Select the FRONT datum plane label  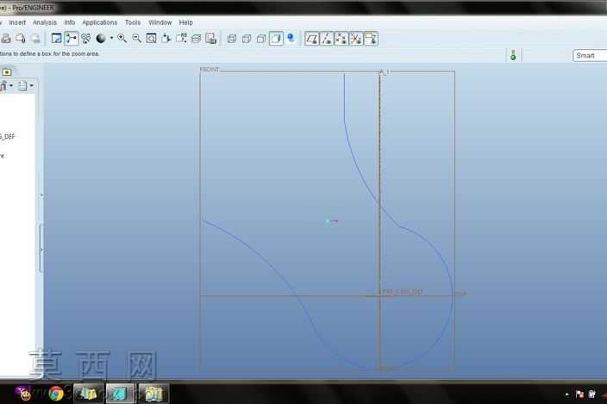point(210,70)
